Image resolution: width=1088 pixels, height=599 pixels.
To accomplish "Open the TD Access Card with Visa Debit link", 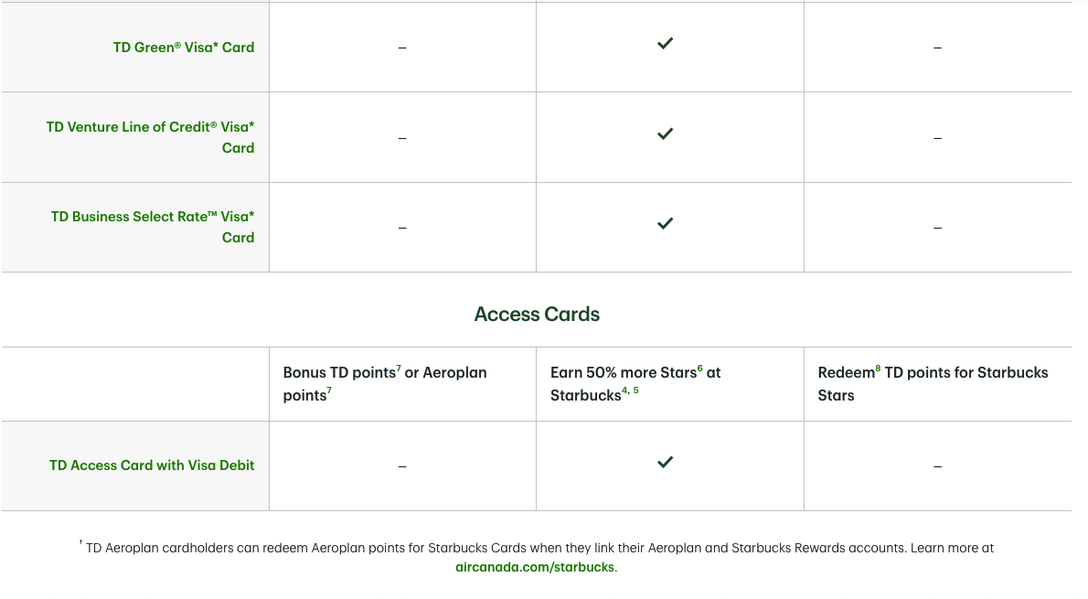I will 152,465.
